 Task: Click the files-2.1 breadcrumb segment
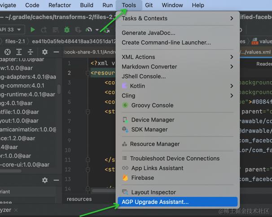point(15,41)
